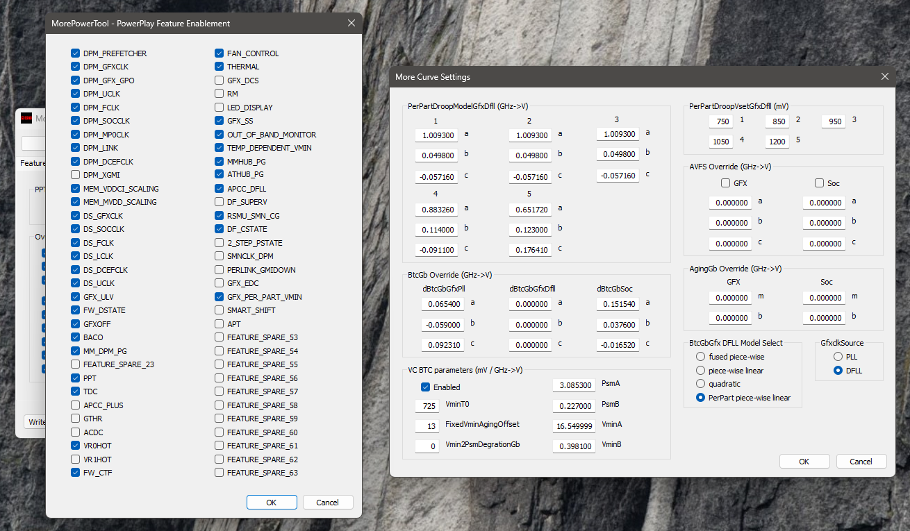Check the FW_DSTATE option
Viewport: 910px width, 531px height.
tap(75, 310)
